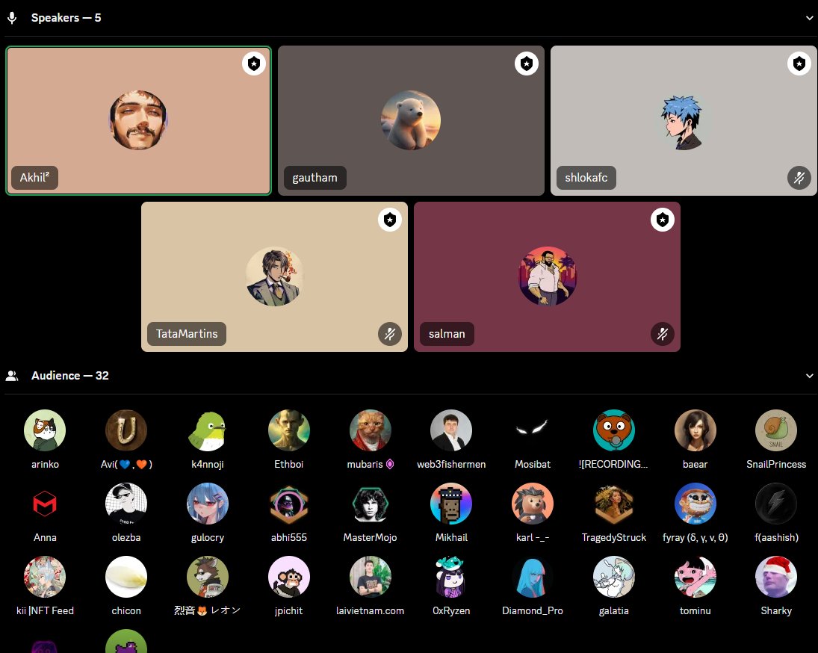Click the audience people icon next to Audience header
This screenshot has height=653, width=818.
pyautogui.click(x=12, y=375)
